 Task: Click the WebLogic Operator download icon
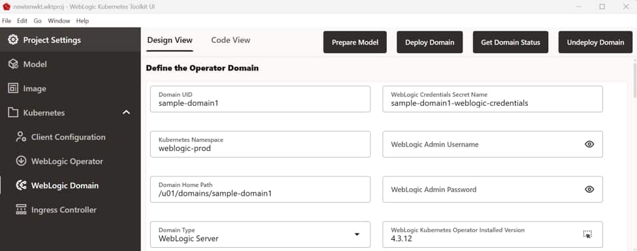coord(21,161)
